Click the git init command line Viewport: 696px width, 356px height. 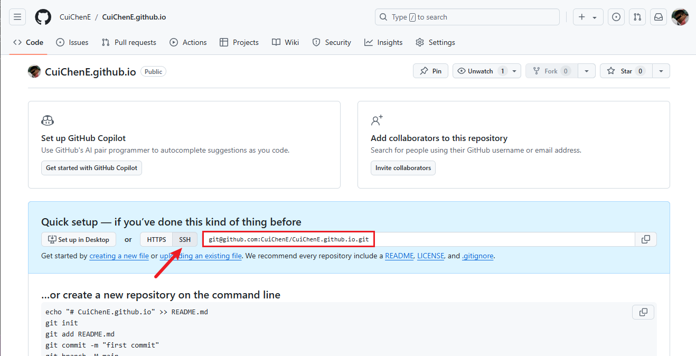coord(62,323)
